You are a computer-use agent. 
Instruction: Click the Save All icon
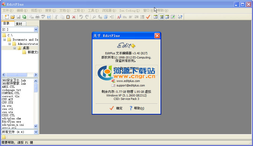click(x=24, y=17)
